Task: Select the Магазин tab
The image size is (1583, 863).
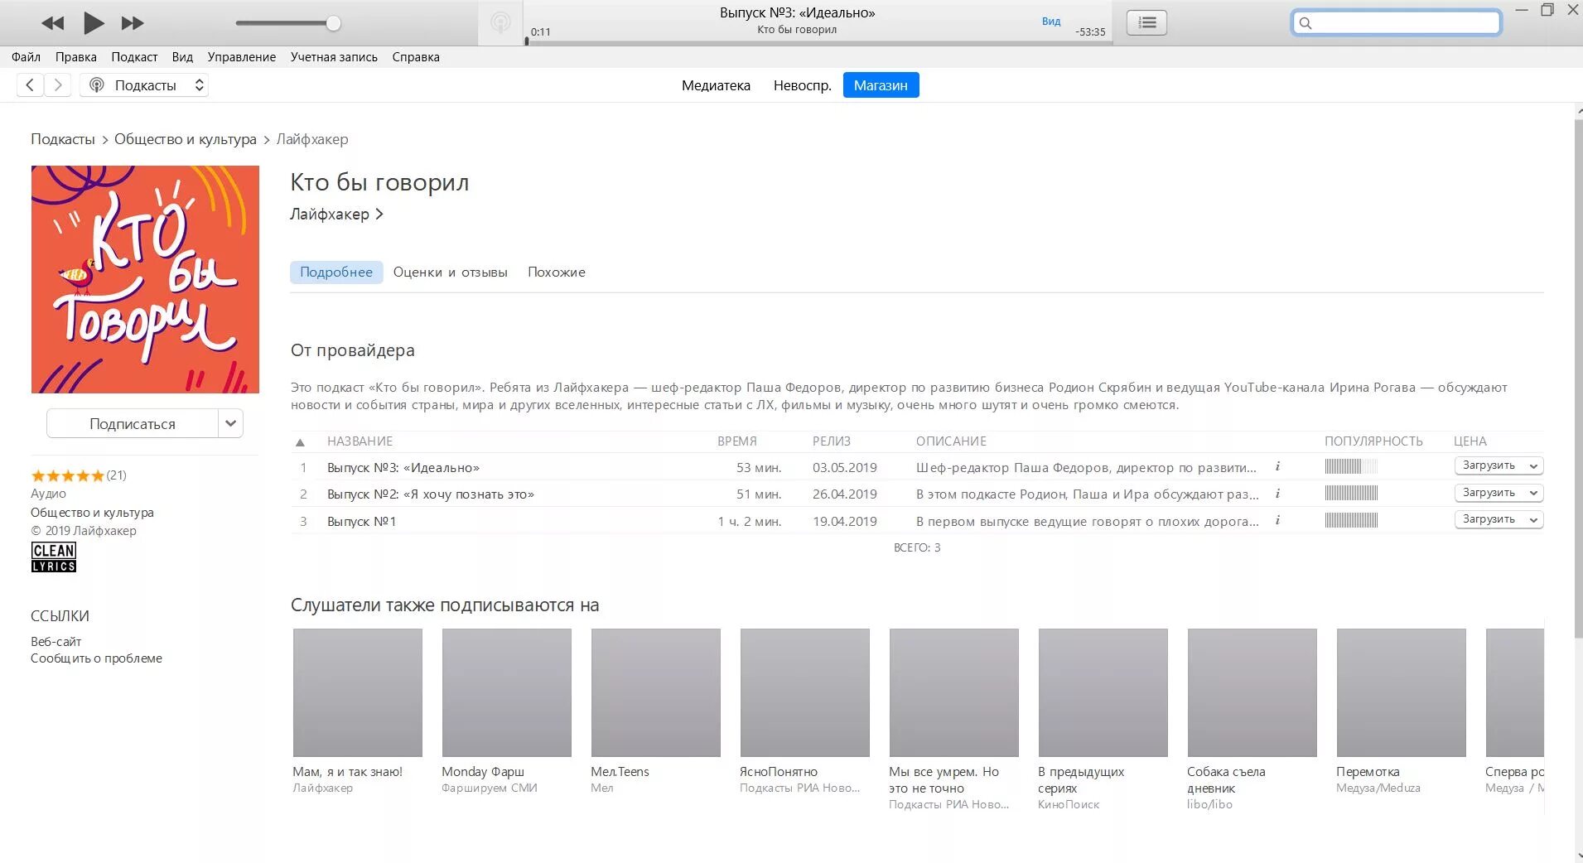Action: (x=881, y=85)
